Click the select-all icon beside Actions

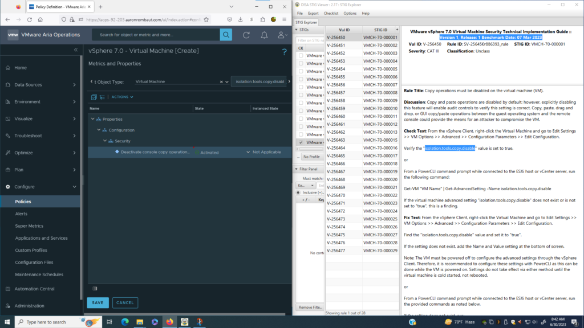pyautogui.click(x=94, y=97)
